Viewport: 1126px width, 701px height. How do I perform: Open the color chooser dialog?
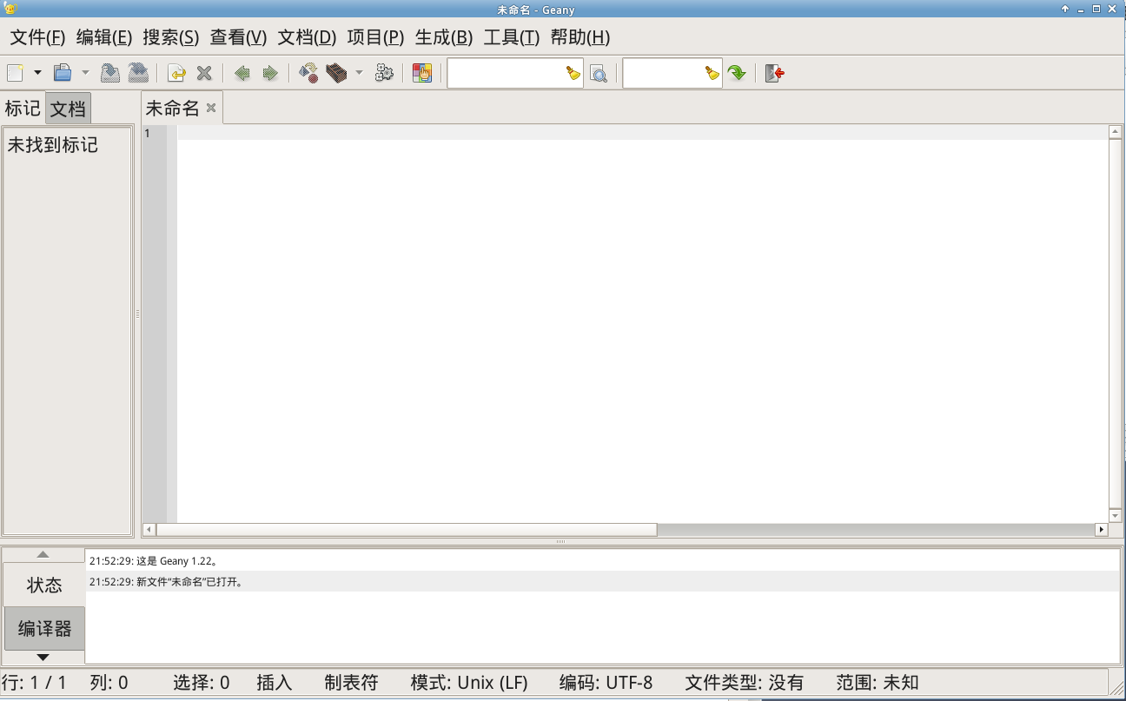click(x=422, y=73)
